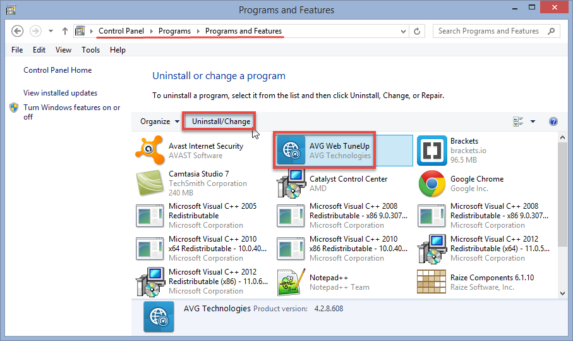Open the recent locations dropdown arrow

pyautogui.click(x=51, y=31)
